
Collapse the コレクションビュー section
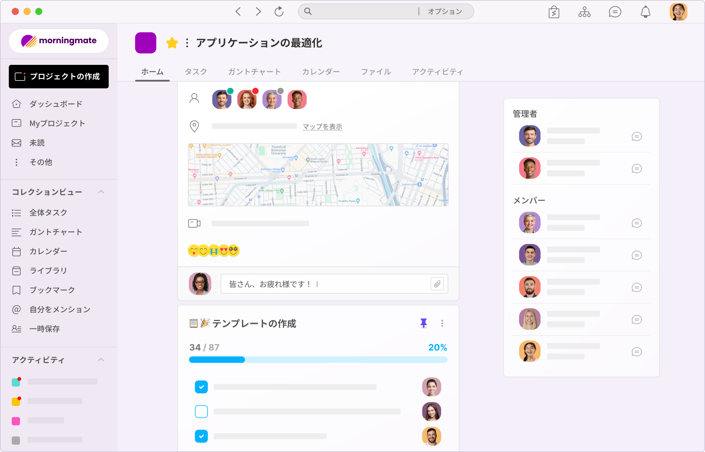click(101, 192)
